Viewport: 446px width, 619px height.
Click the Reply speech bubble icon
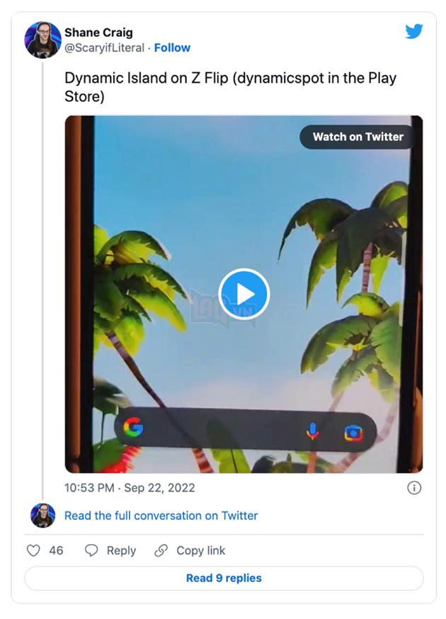91,550
